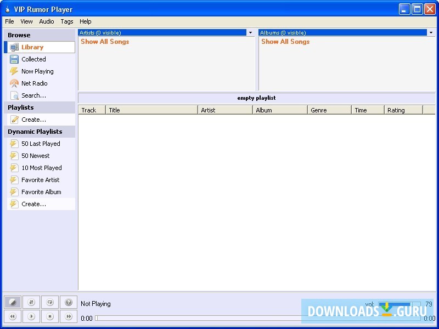Click Create... under Playlists

[41, 120]
